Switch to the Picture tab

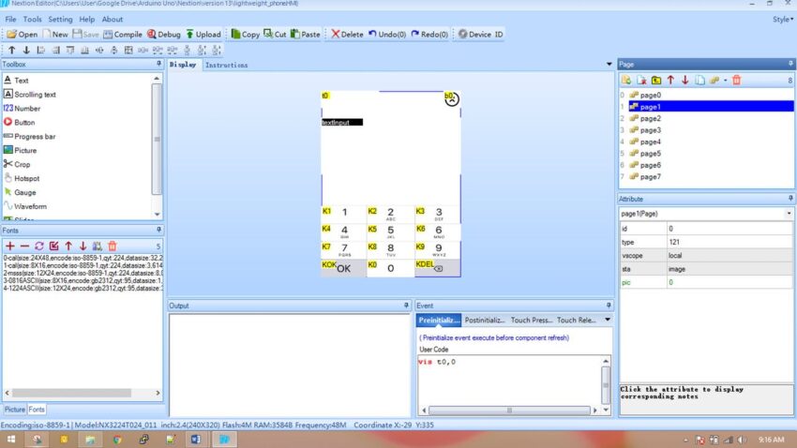click(x=14, y=410)
